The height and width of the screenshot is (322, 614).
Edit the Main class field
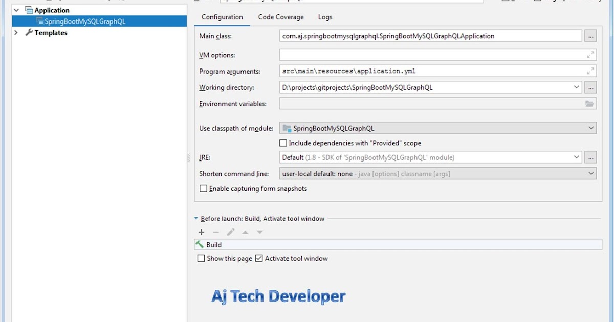(431, 36)
